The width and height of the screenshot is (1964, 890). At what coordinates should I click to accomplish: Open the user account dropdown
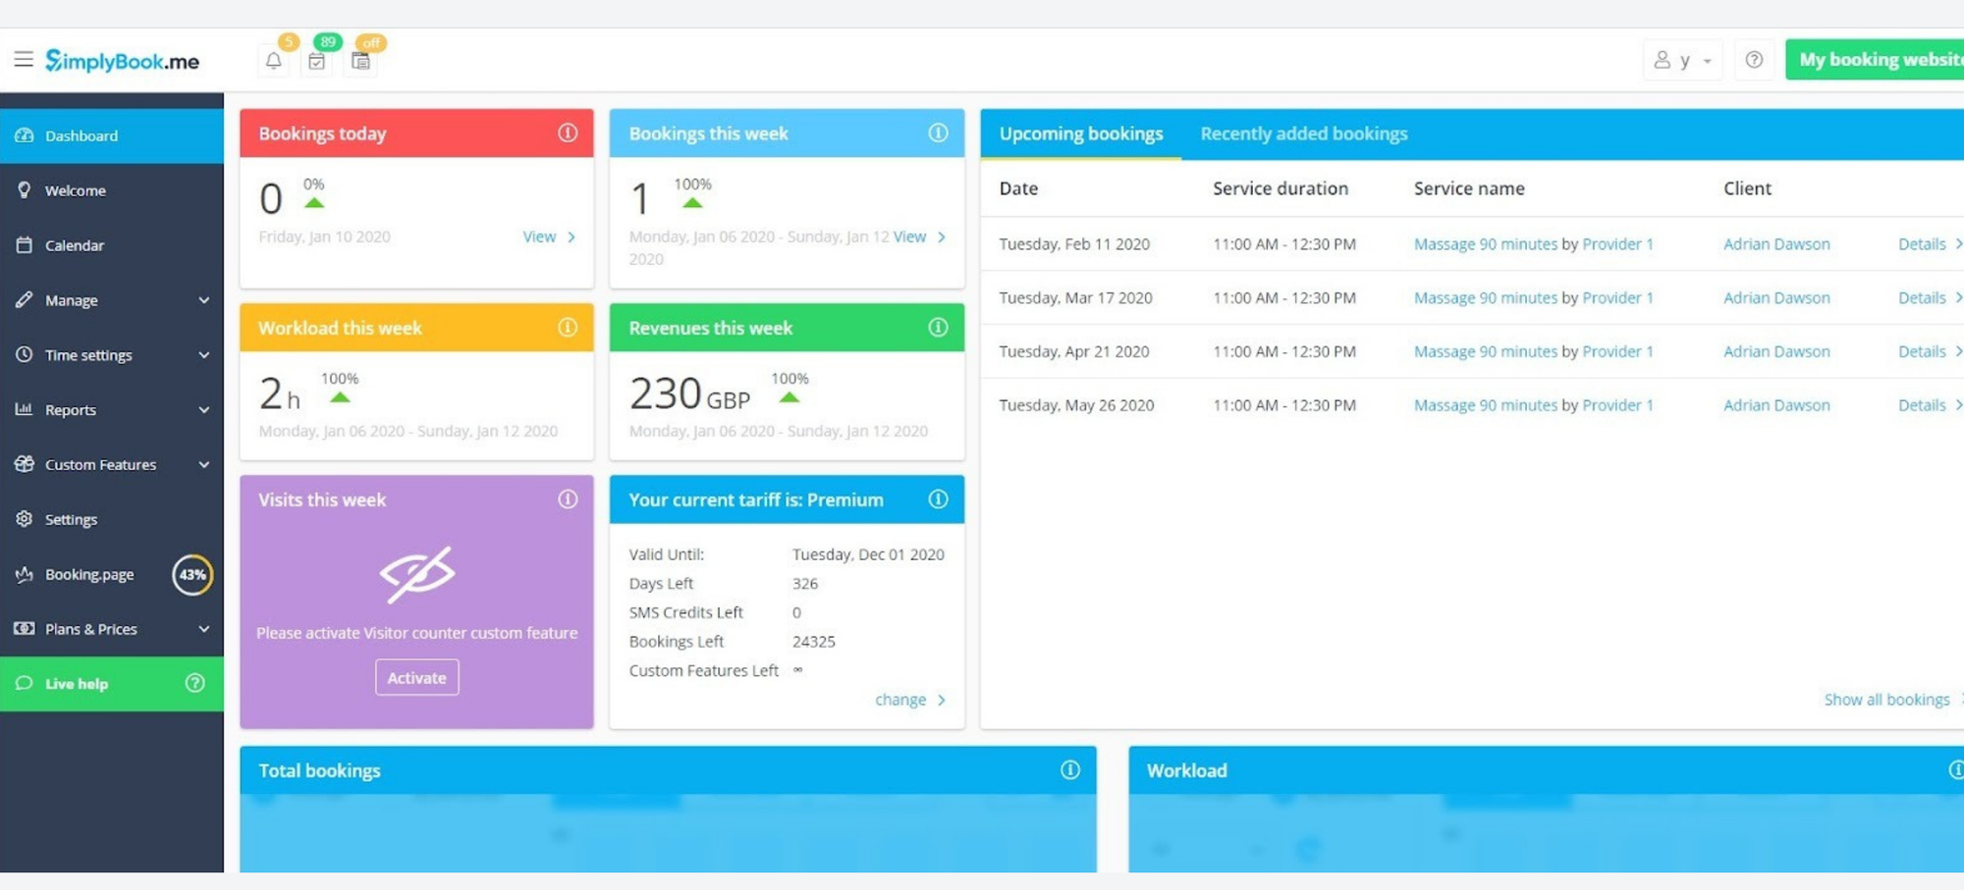pos(1683,60)
